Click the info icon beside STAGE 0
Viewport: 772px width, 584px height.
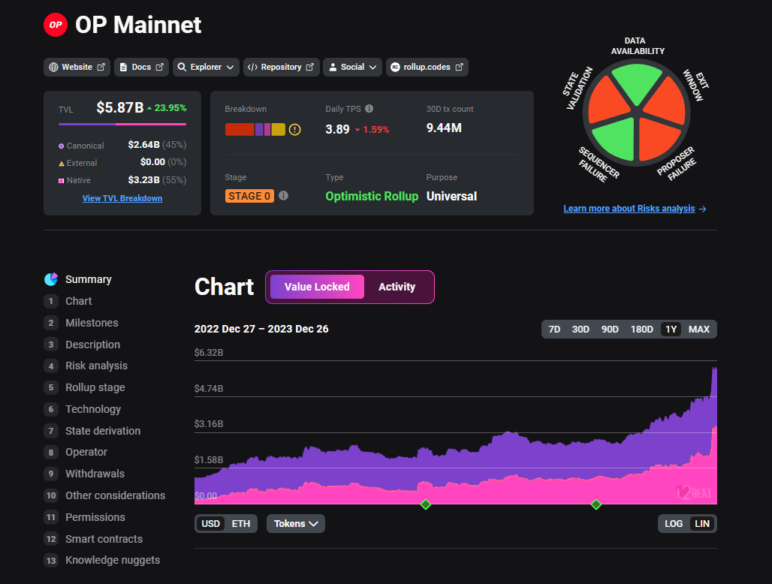[284, 195]
